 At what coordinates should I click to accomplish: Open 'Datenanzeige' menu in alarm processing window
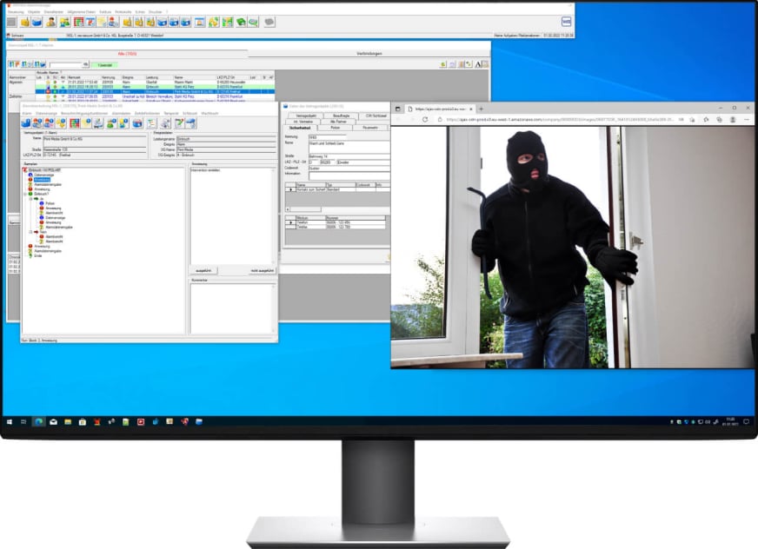click(46, 113)
